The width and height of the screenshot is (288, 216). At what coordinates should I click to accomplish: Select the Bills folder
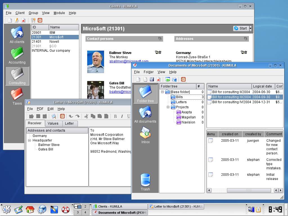(179, 97)
